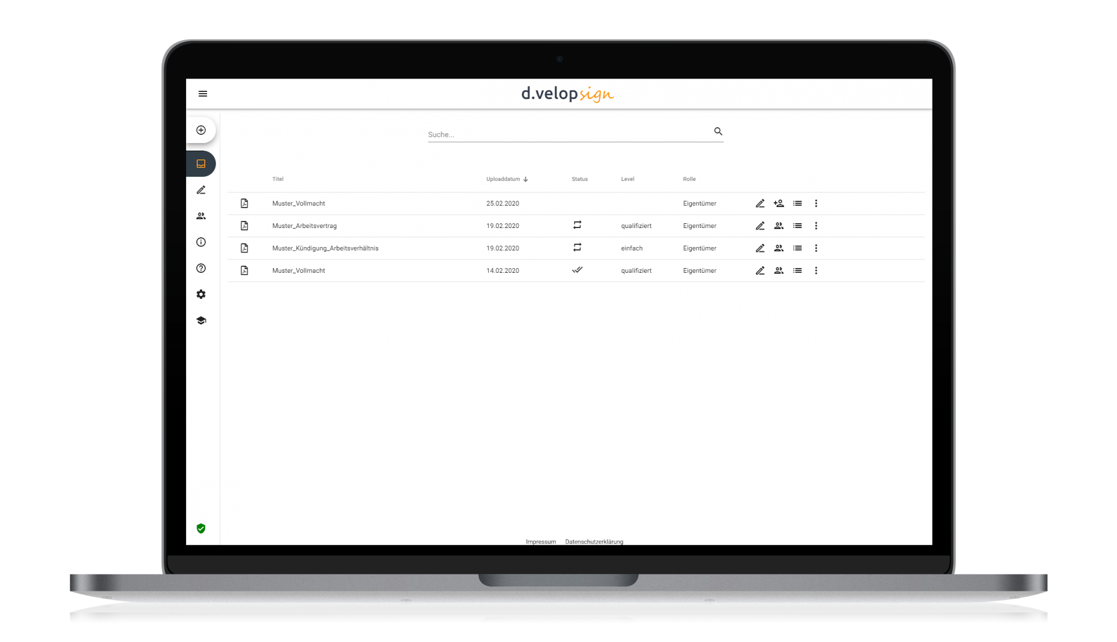Open the three-dot menu for Muster_Arbeitsvertrag

click(816, 226)
